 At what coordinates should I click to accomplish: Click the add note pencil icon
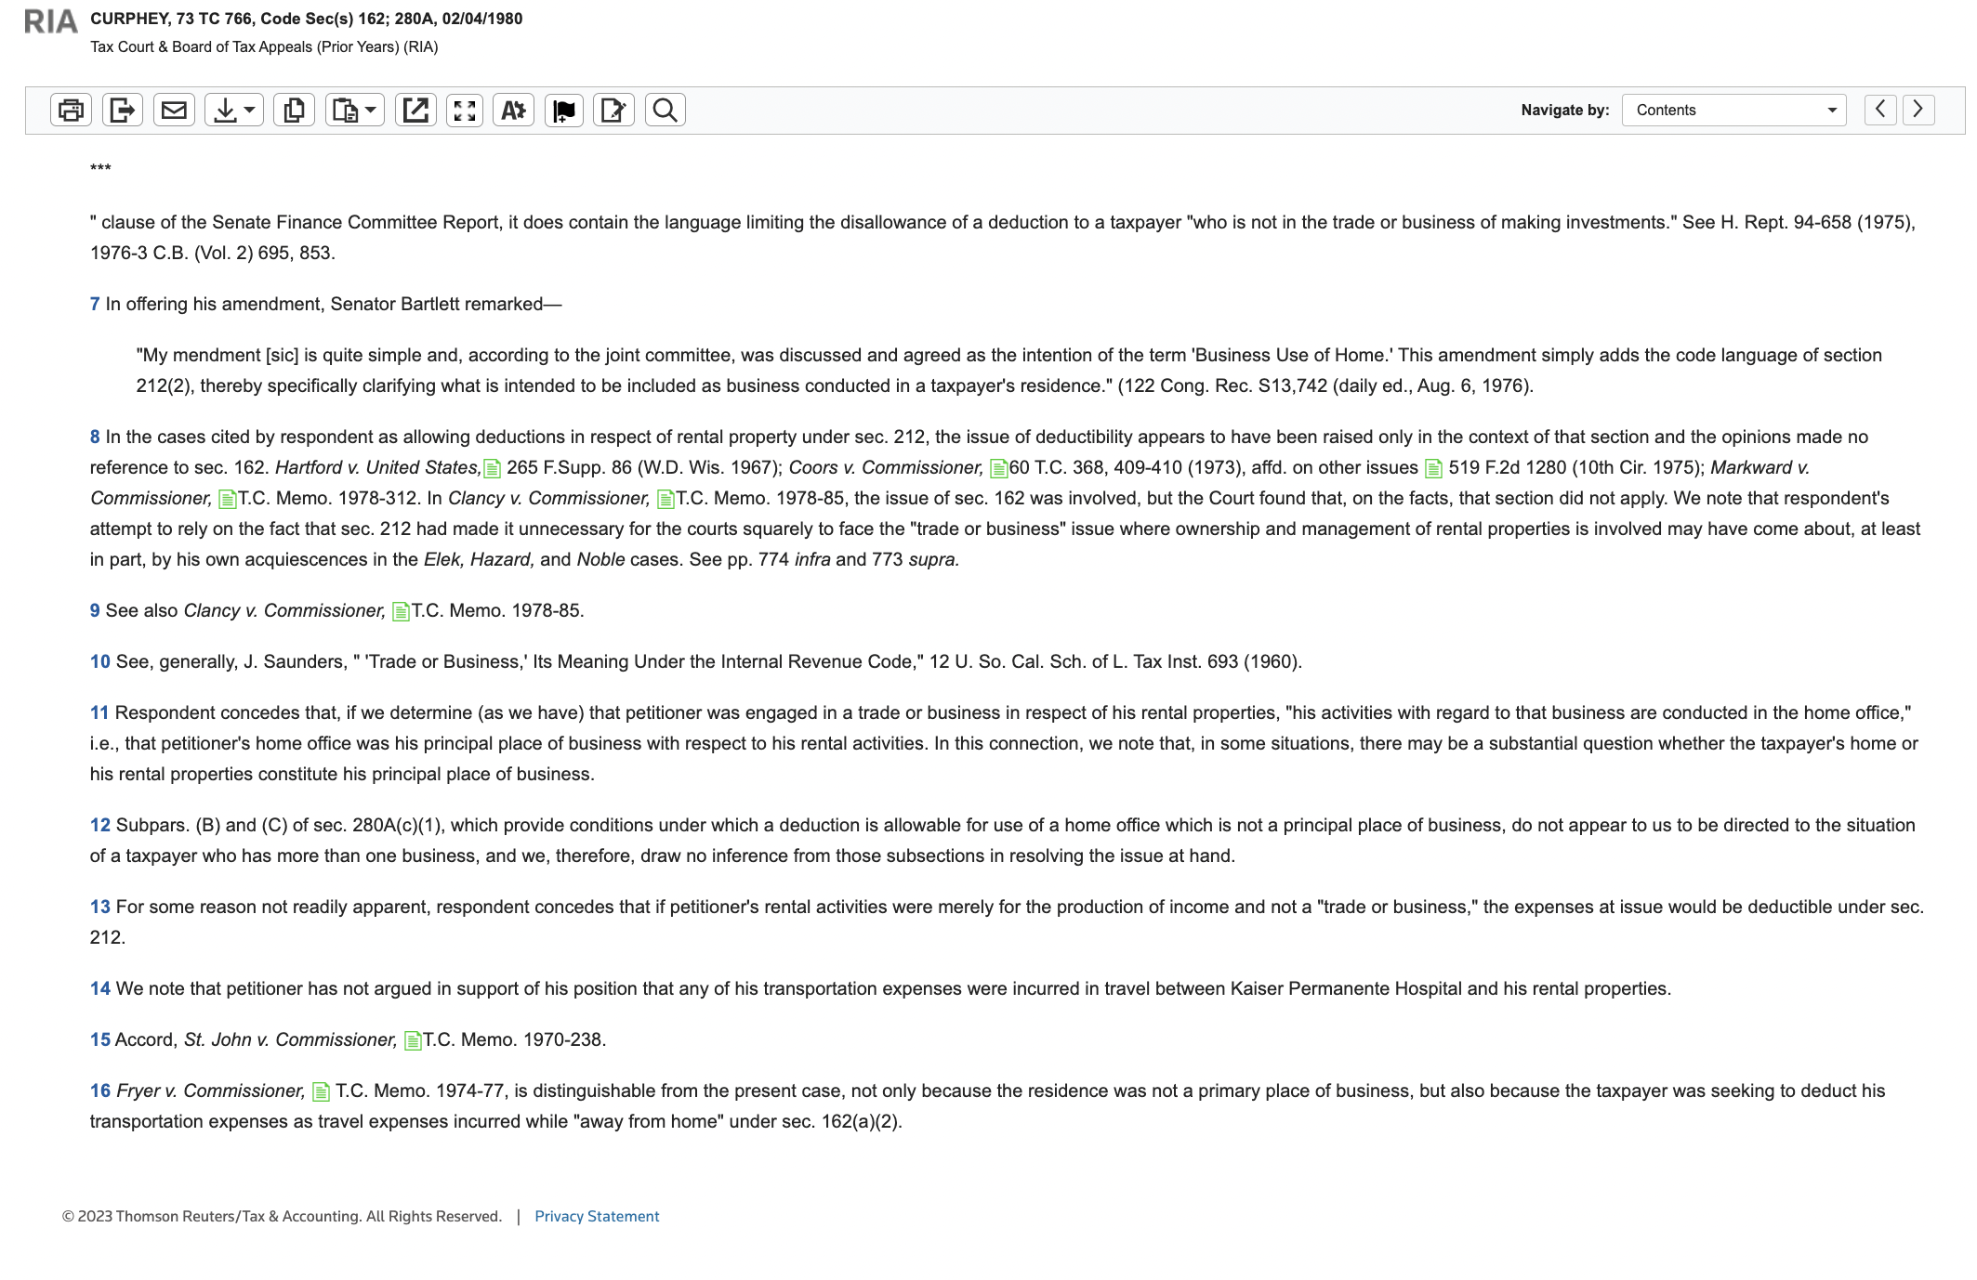tap(613, 111)
